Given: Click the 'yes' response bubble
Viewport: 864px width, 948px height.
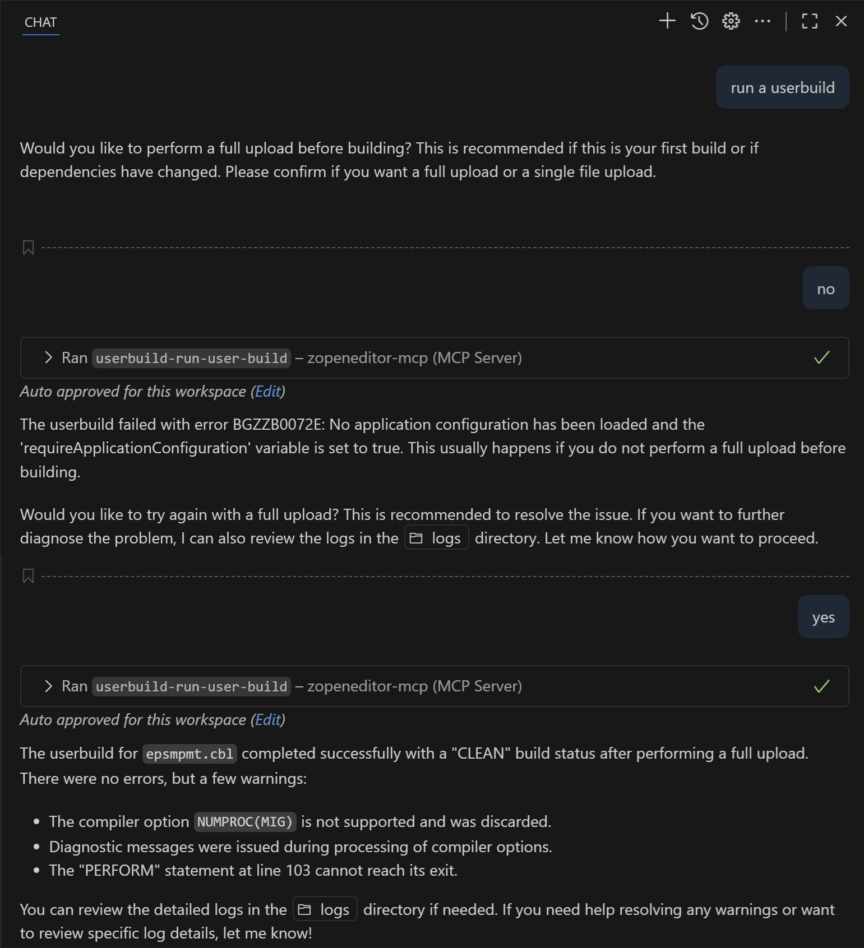Looking at the screenshot, I should [823, 617].
